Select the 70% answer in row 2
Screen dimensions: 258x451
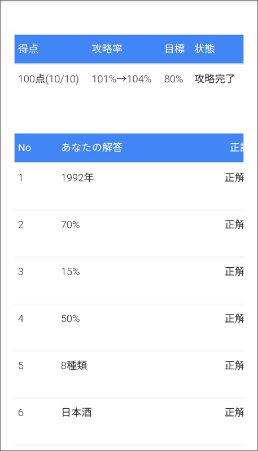[x=71, y=225]
